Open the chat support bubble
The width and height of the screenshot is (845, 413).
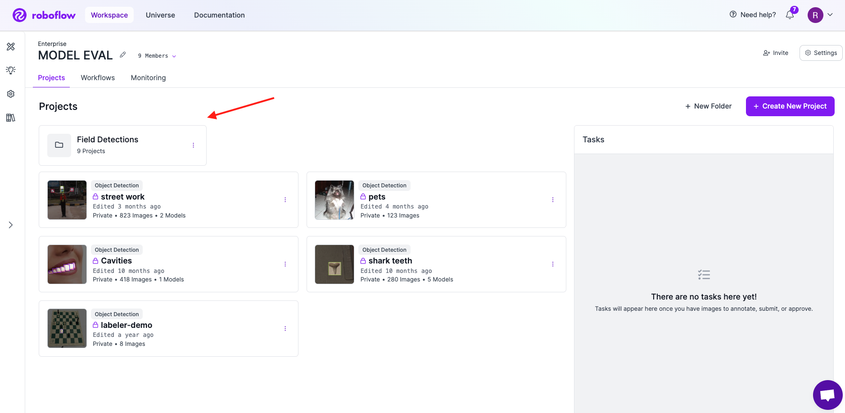point(827,395)
